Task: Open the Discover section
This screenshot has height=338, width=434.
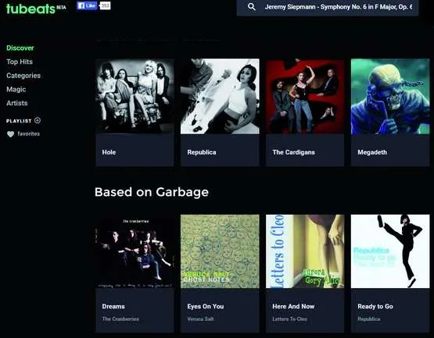Action: tap(20, 48)
